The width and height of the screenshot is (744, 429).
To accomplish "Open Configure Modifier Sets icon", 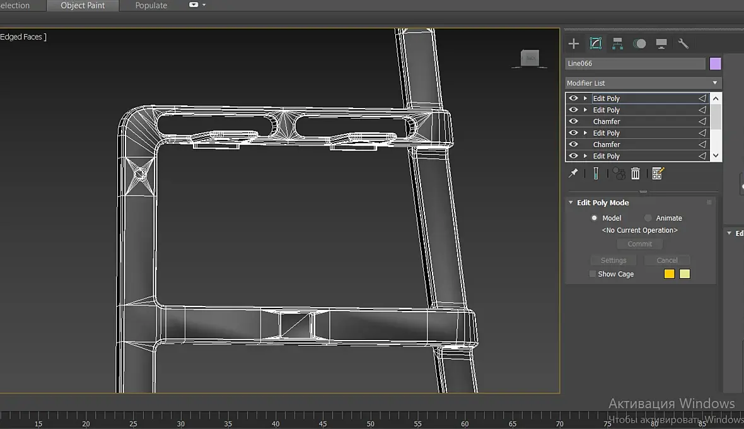I will 658,173.
